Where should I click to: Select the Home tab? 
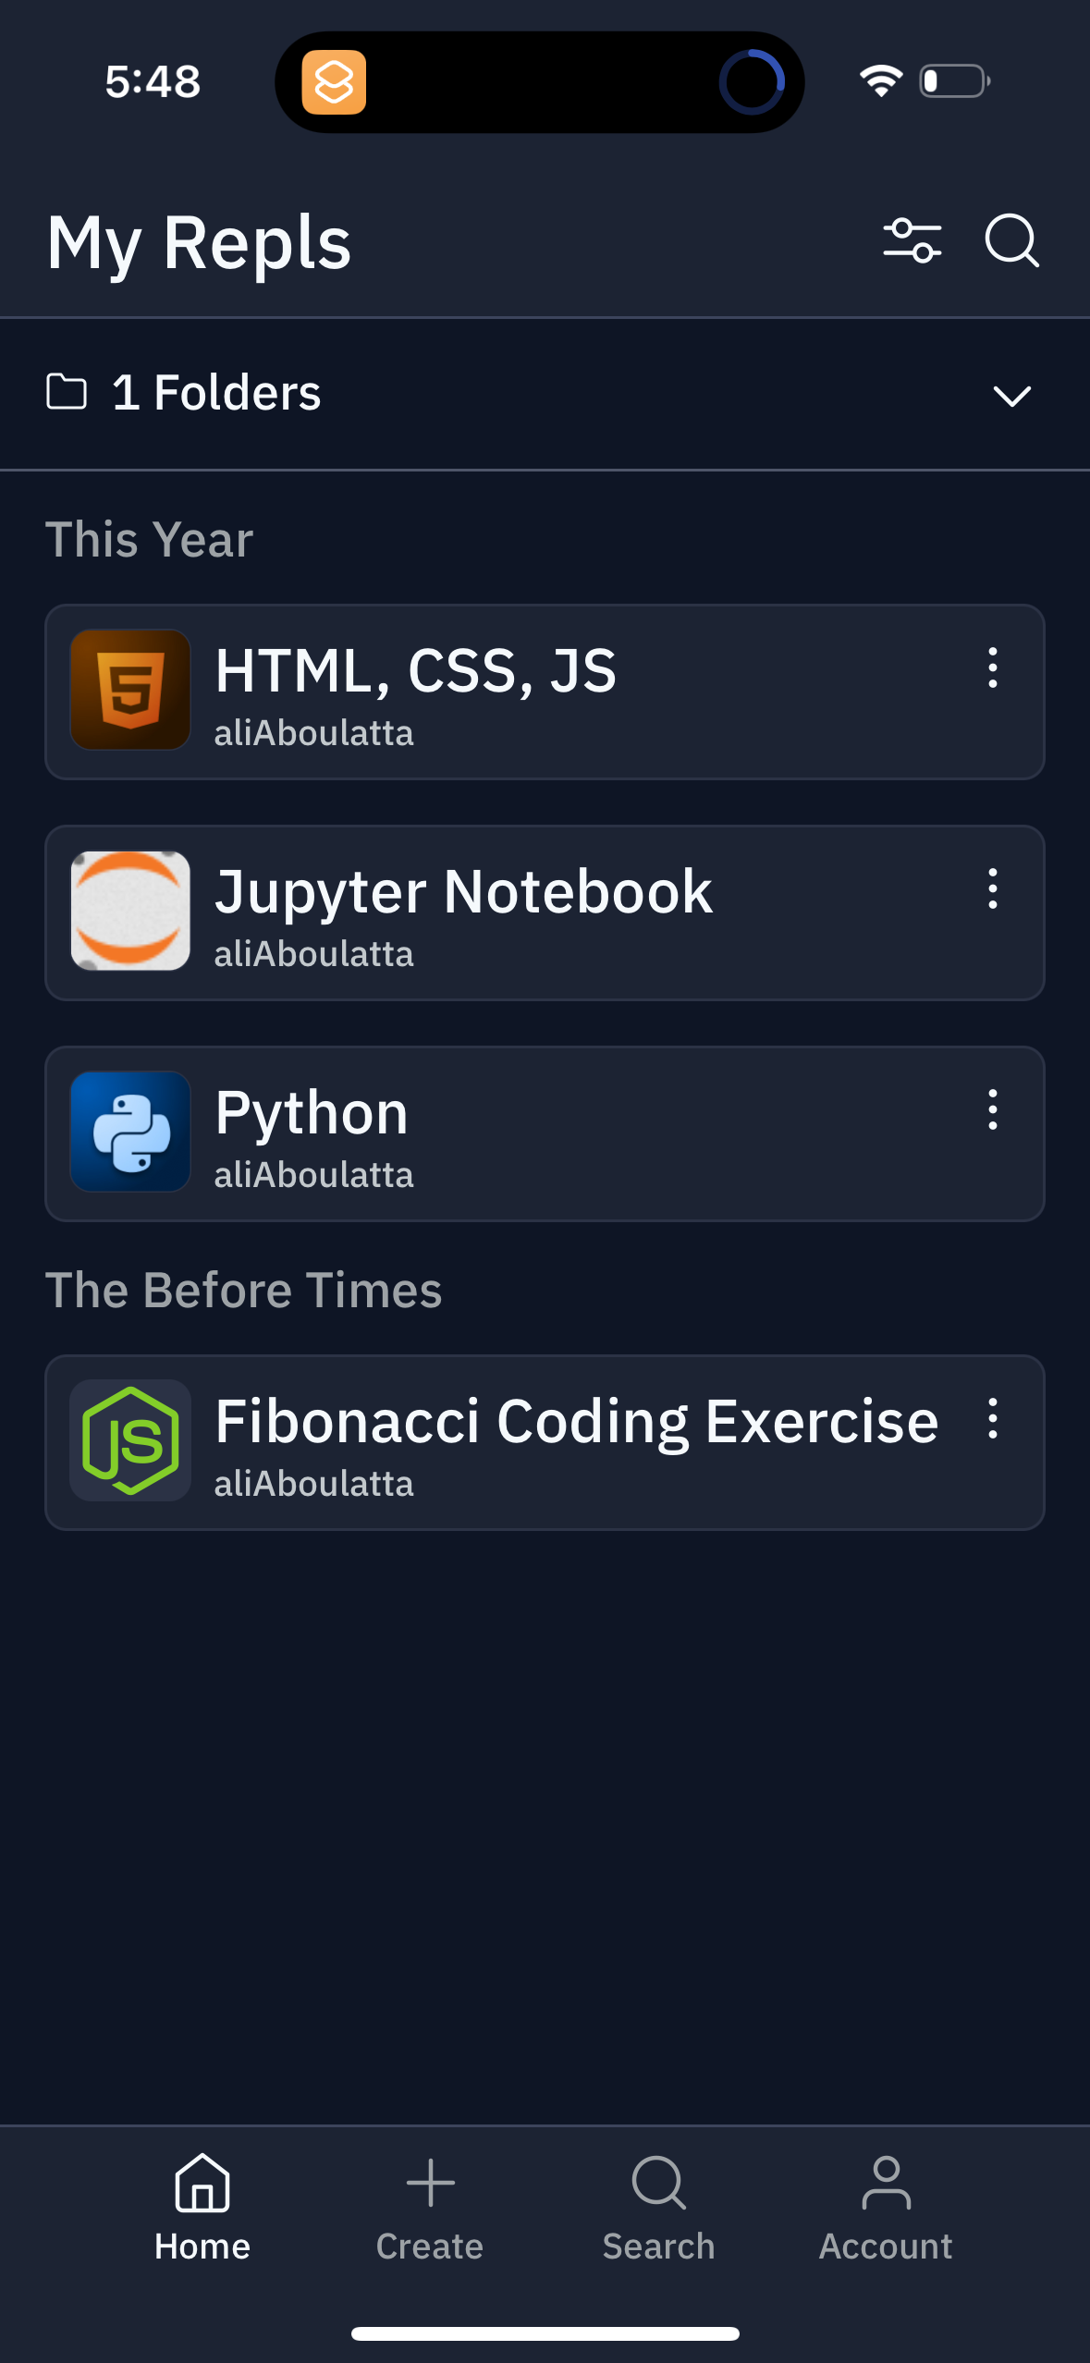pos(202,2206)
